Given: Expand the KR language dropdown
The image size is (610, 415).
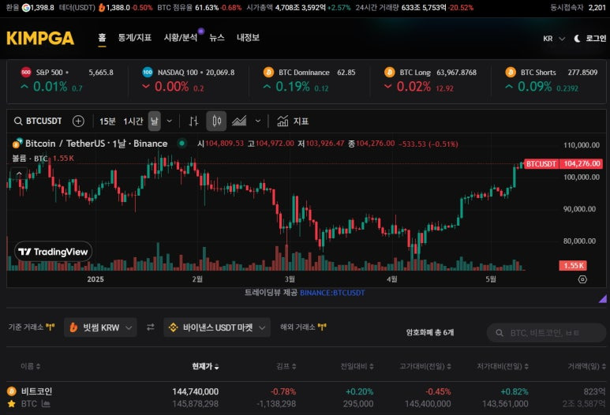Looking at the screenshot, I should pos(554,39).
